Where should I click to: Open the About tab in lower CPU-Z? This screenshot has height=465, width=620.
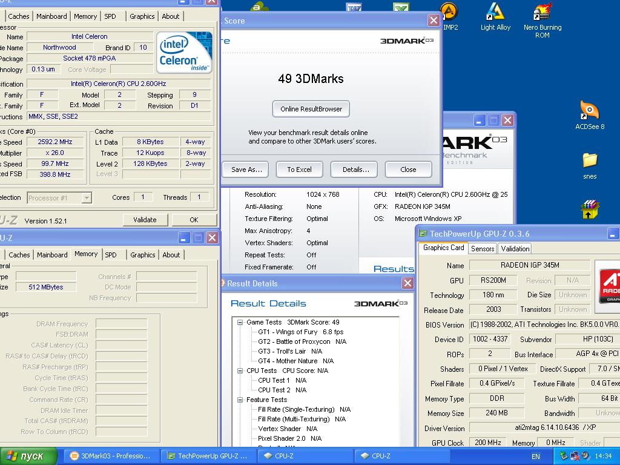(171, 255)
